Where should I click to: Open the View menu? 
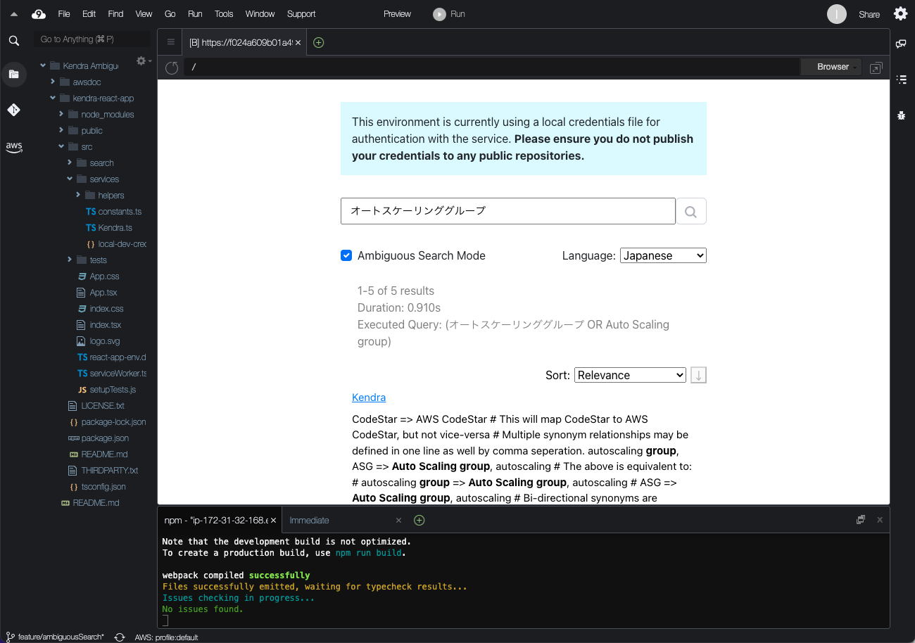(144, 14)
